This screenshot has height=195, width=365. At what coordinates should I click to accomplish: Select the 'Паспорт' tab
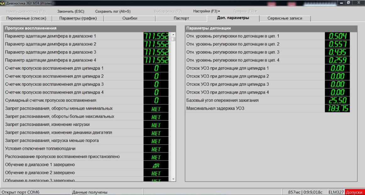[181, 19]
